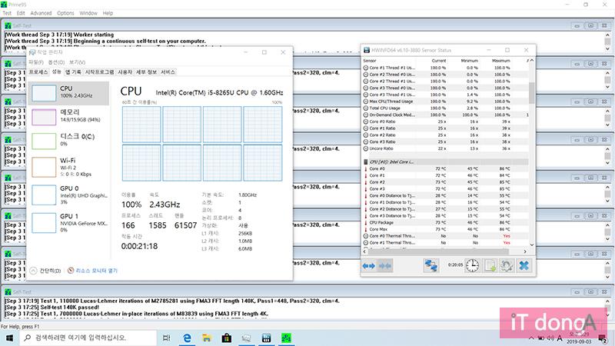Launch Microsoft Edge from the taskbar

187,338
